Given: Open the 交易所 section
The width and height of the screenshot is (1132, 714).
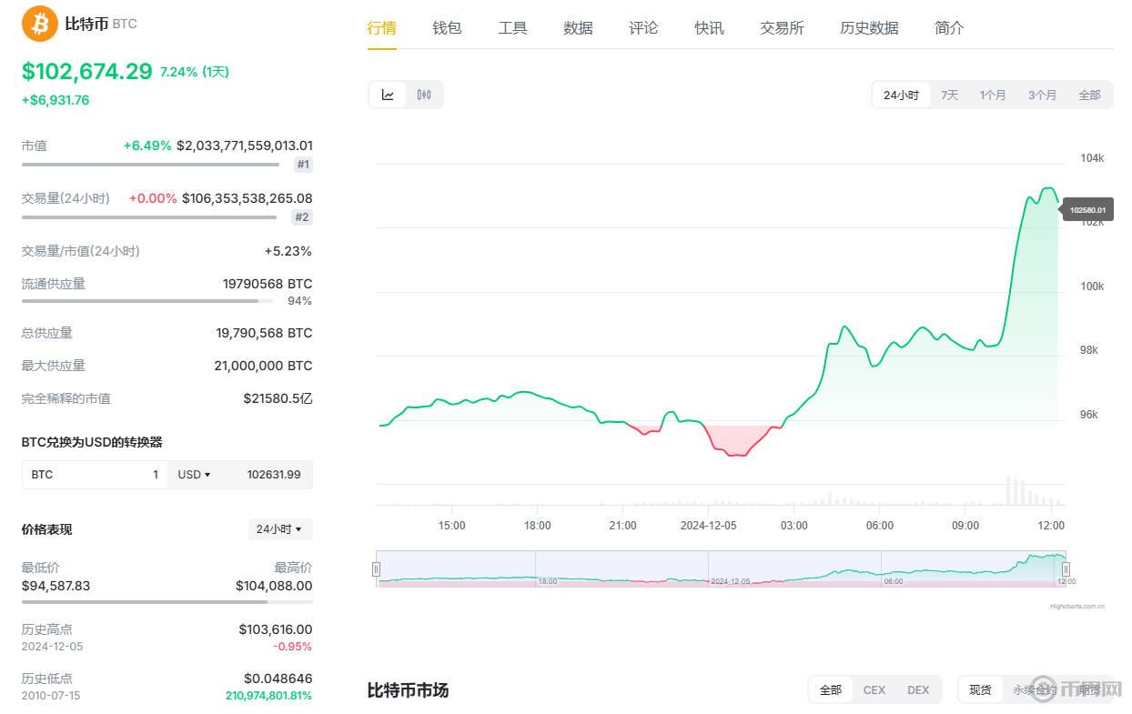Looking at the screenshot, I should click(x=782, y=27).
